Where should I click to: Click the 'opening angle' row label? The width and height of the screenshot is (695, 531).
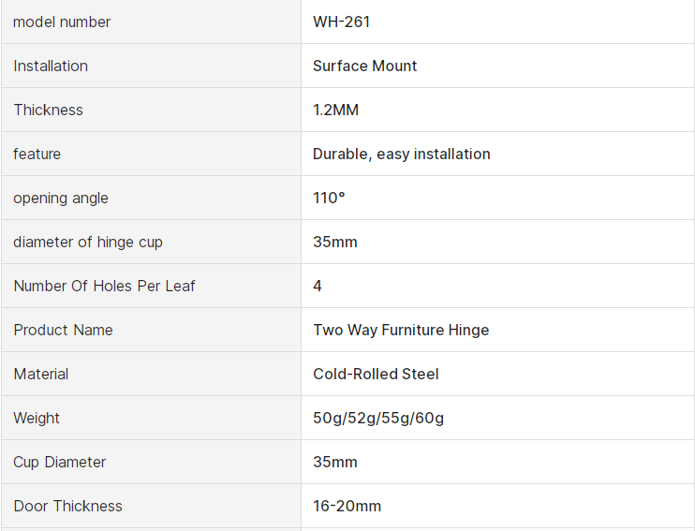pos(61,198)
